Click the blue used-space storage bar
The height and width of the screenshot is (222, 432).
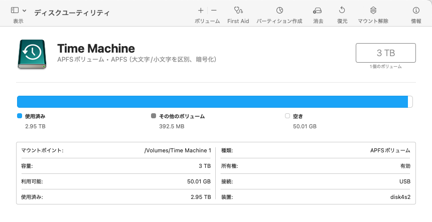click(212, 102)
